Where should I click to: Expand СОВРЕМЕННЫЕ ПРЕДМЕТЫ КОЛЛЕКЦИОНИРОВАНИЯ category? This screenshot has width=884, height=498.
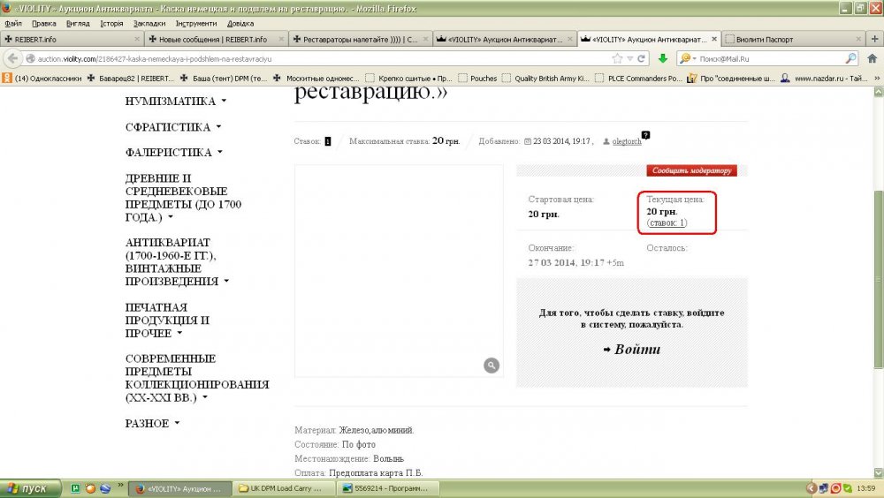197,378
